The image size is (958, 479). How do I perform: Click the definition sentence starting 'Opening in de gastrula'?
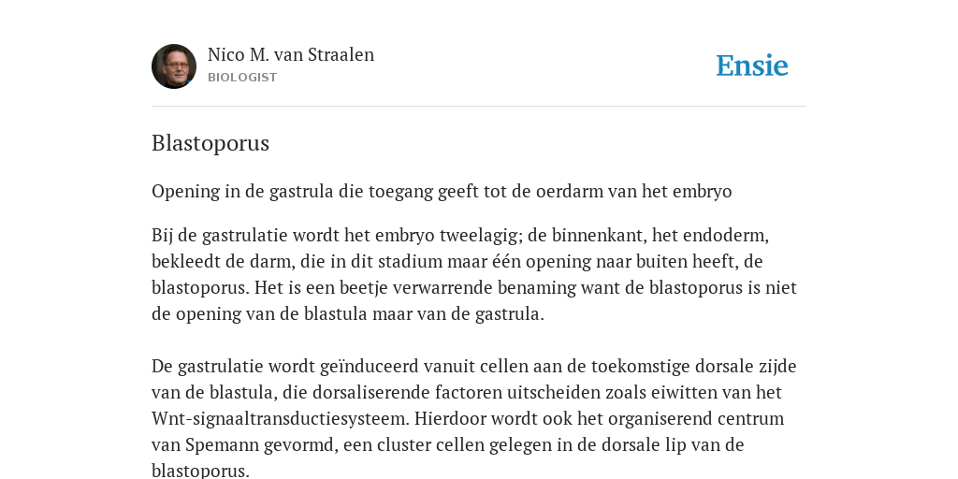click(x=442, y=192)
